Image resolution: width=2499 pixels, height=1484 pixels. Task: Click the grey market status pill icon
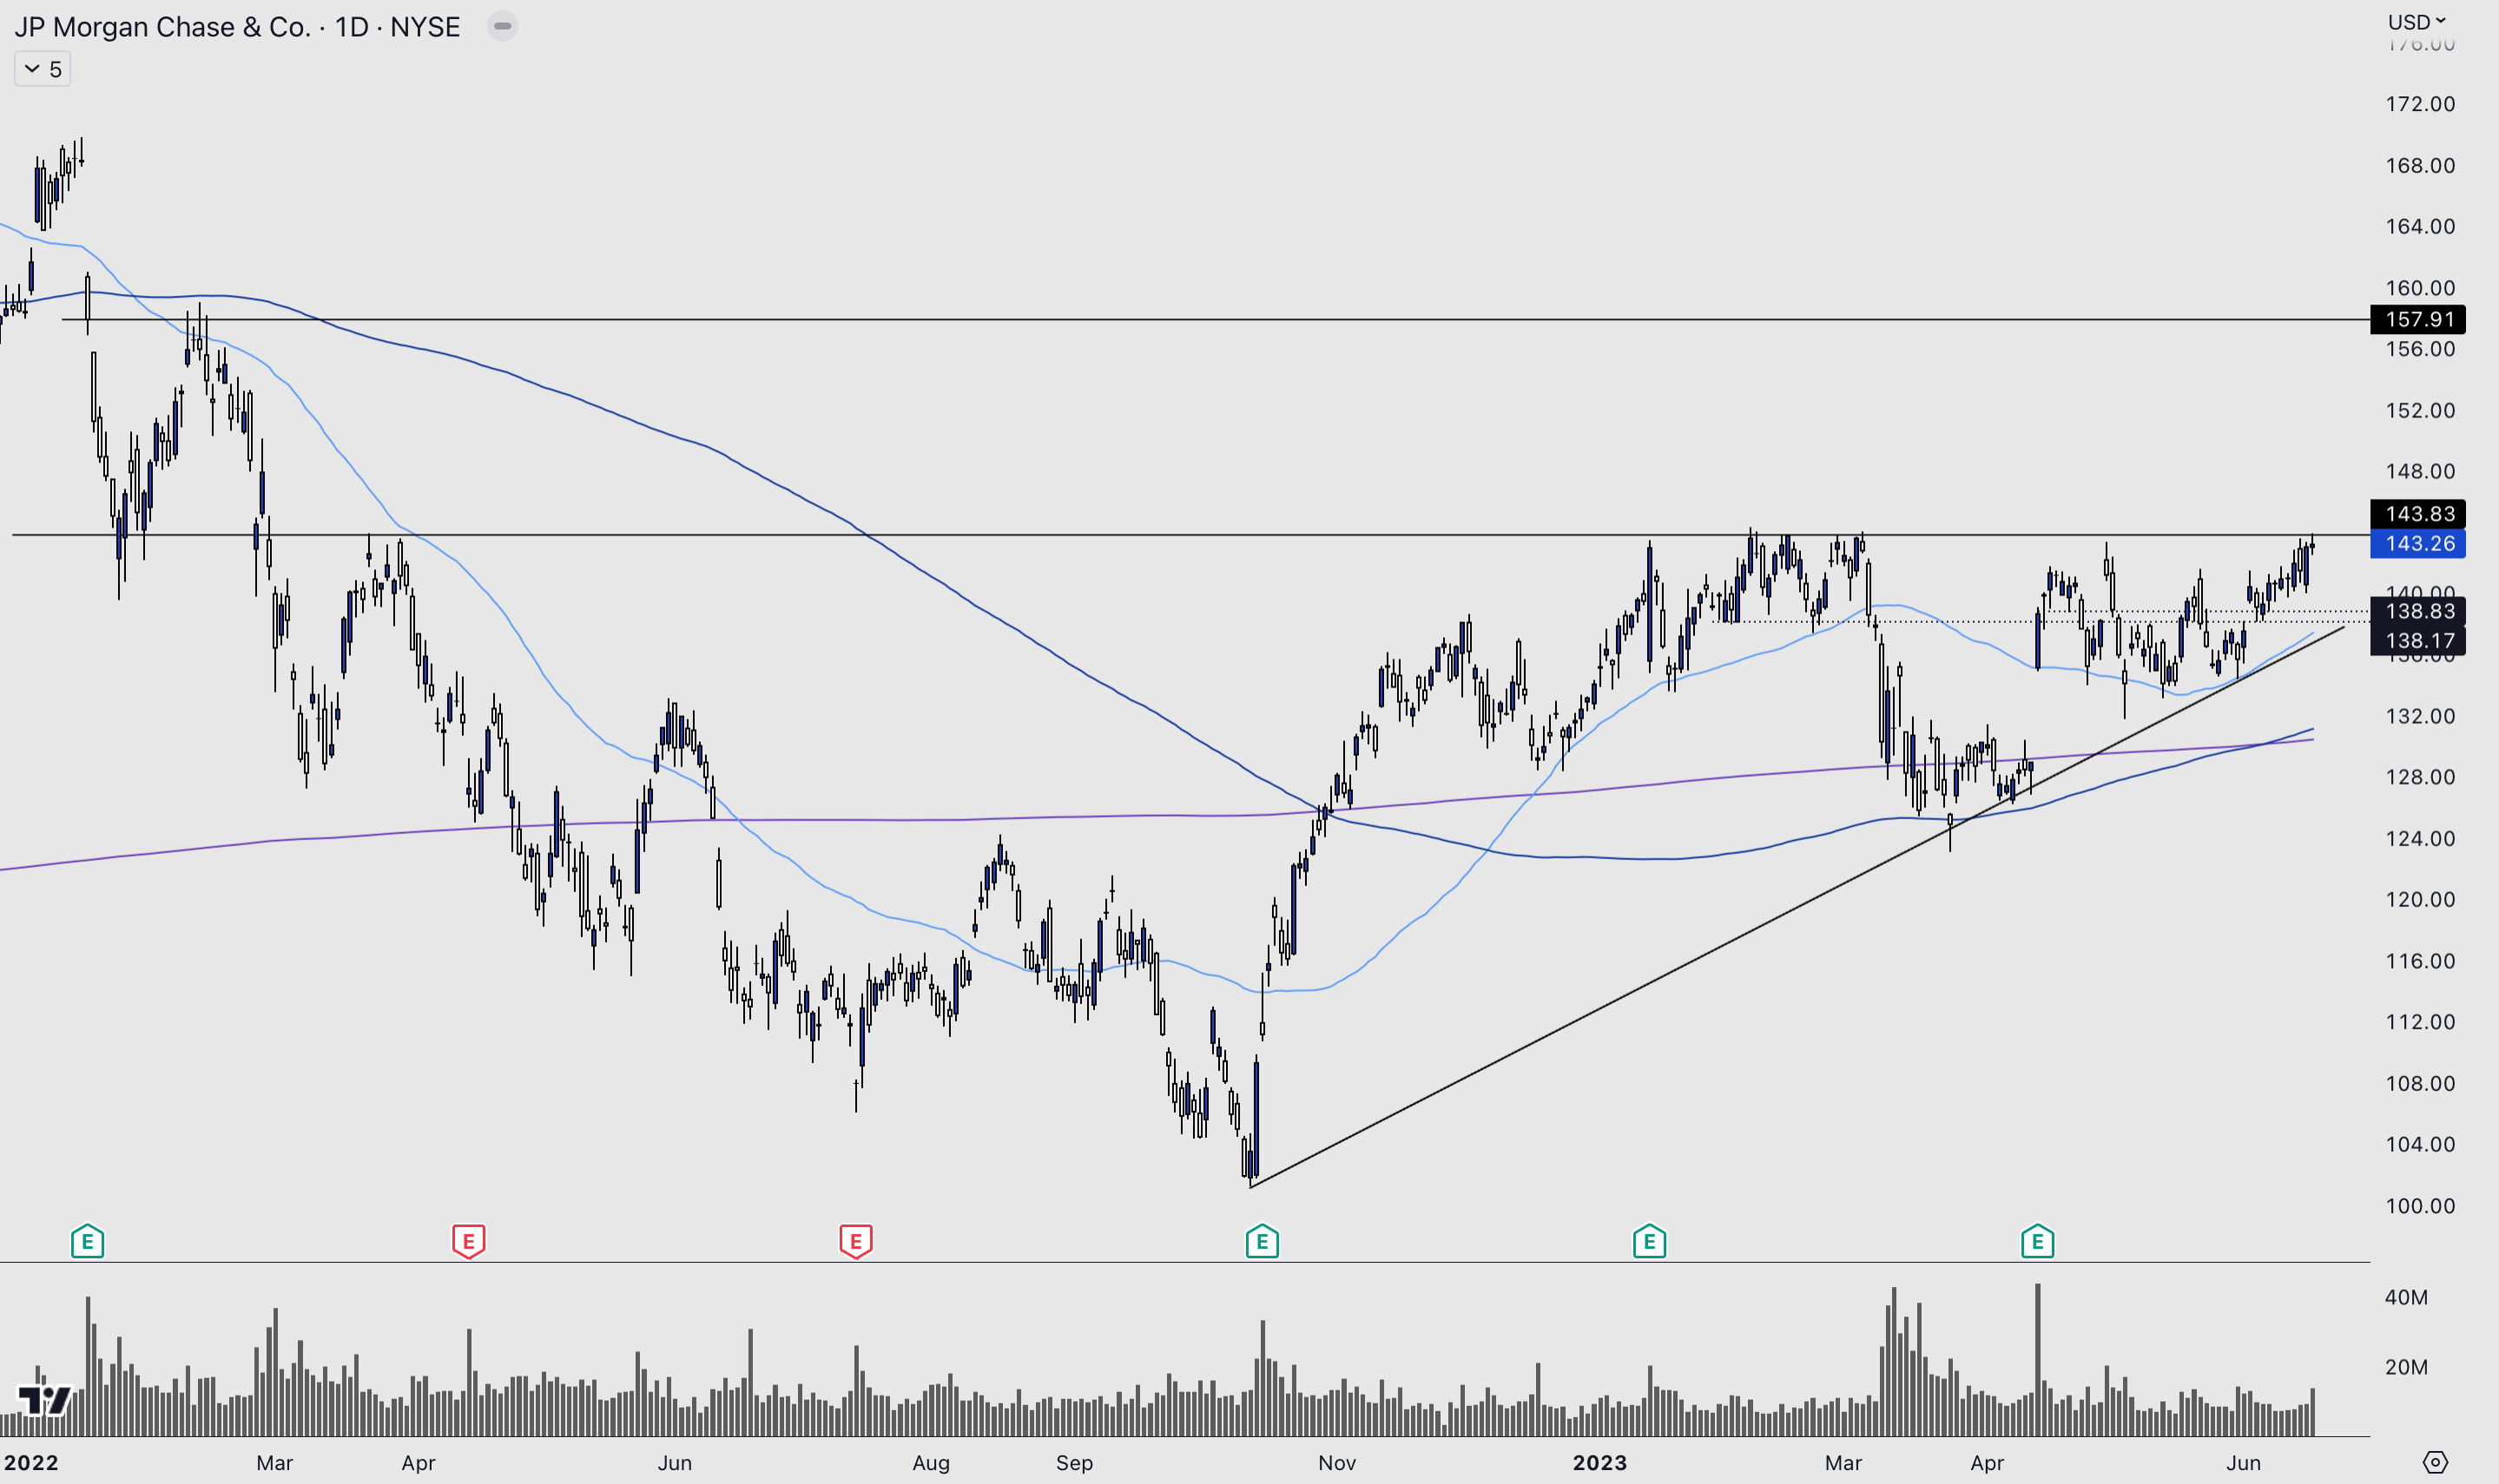pyautogui.click(x=502, y=26)
